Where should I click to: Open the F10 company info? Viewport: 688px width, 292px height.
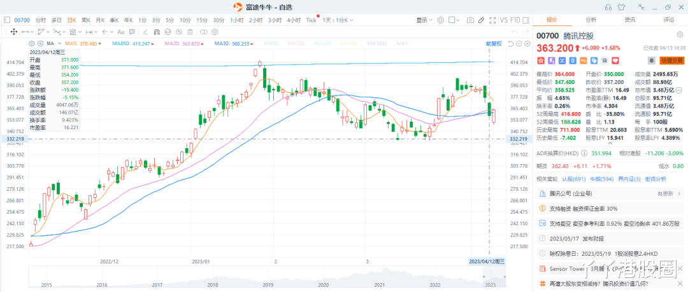tap(515, 20)
